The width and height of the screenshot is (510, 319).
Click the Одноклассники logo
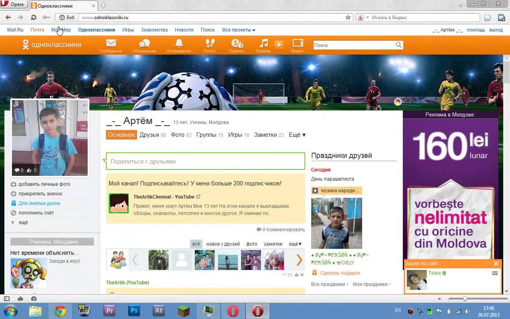pyautogui.click(x=52, y=45)
